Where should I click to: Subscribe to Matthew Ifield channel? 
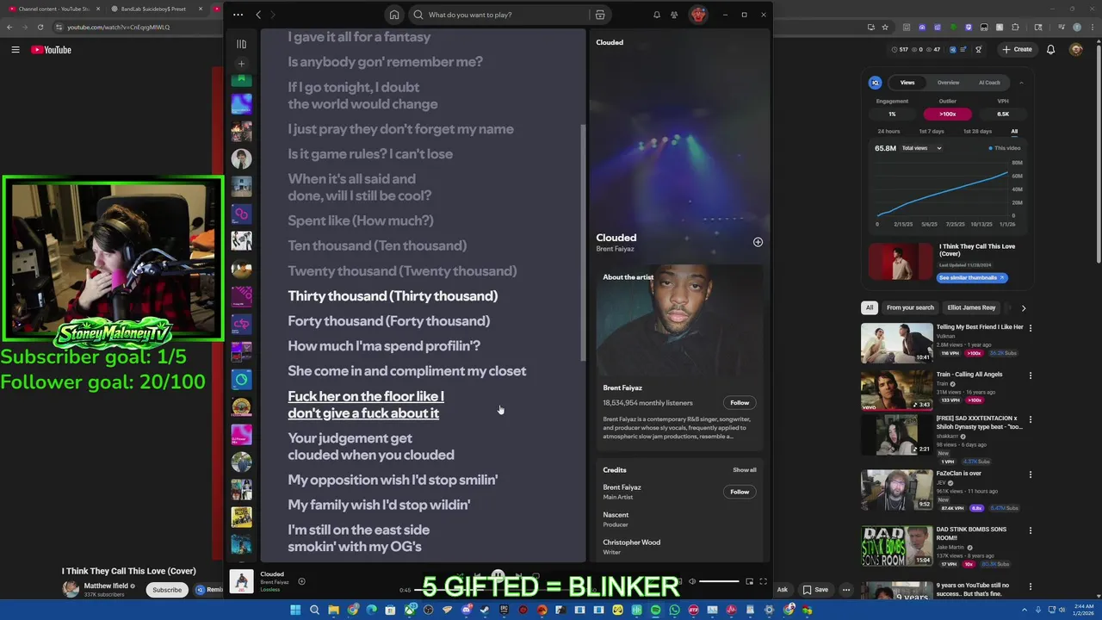167,590
